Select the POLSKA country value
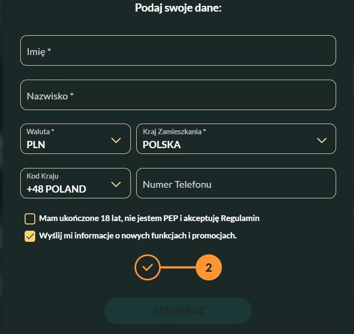The width and height of the screenshot is (354, 334). click(162, 144)
